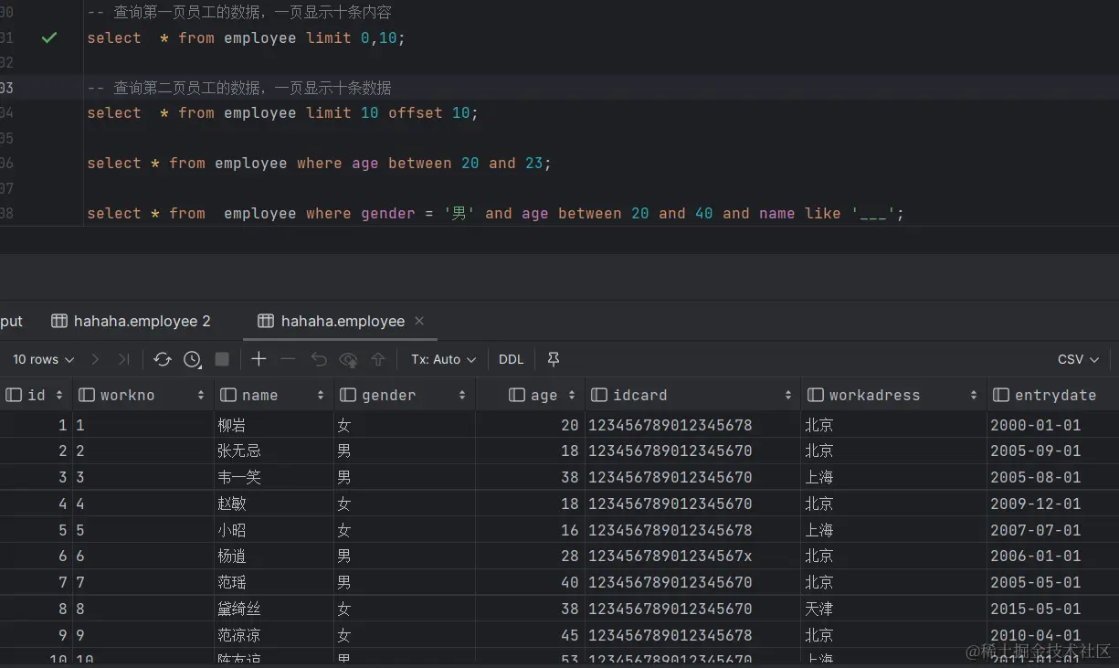Click the preview pending changes eye icon
The height and width of the screenshot is (668, 1119).
click(x=348, y=359)
